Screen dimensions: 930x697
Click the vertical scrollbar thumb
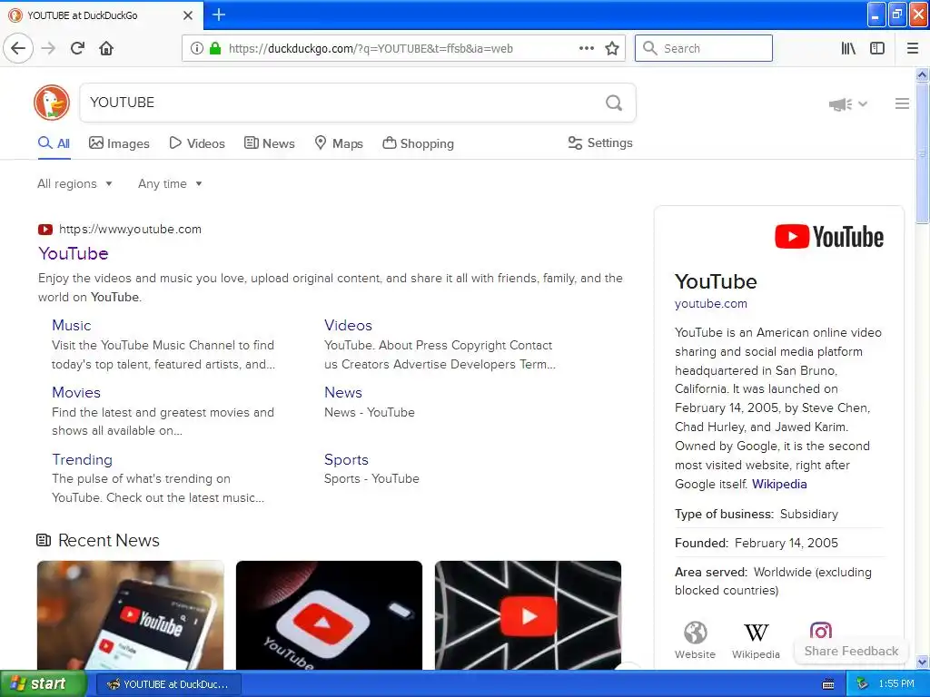pos(922,152)
